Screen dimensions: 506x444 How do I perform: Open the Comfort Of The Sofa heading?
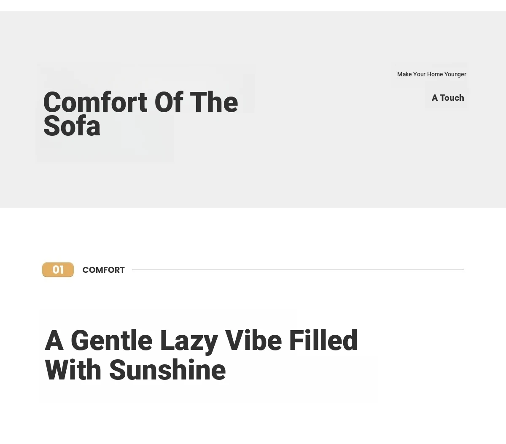tap(140, 114)
